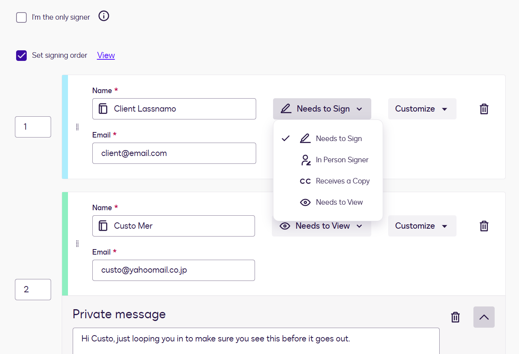Expand Customize for Client Lassnamo
The height and width of the screenshot is (354, 519).
click(422, 109)
